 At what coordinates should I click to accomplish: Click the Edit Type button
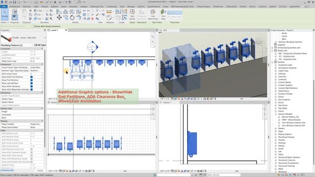pos(40,45)
